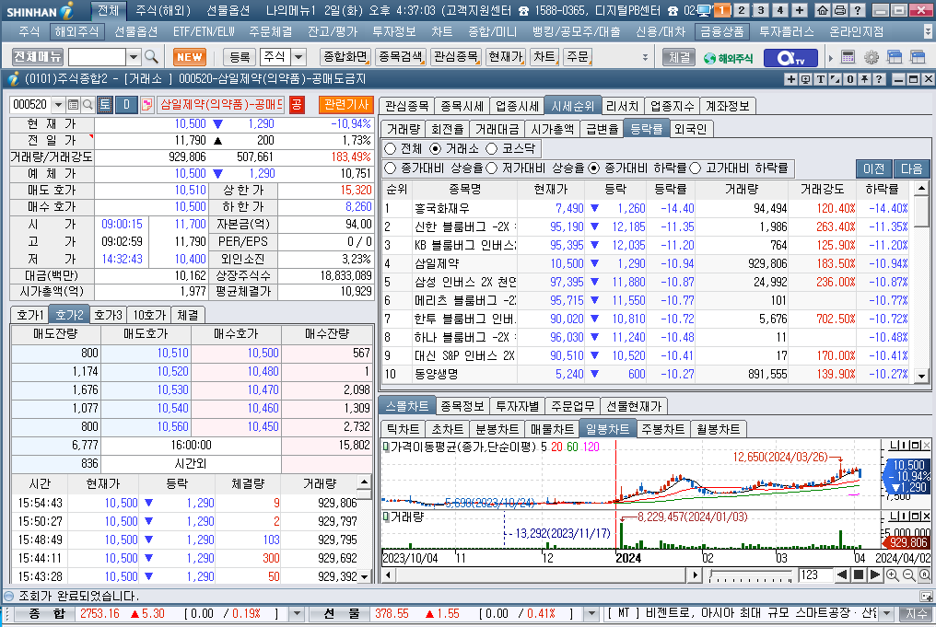Viewport: 936px width, 627px height.
Task: Select the 전체 market radio button
Action: (x=391, y=148)
